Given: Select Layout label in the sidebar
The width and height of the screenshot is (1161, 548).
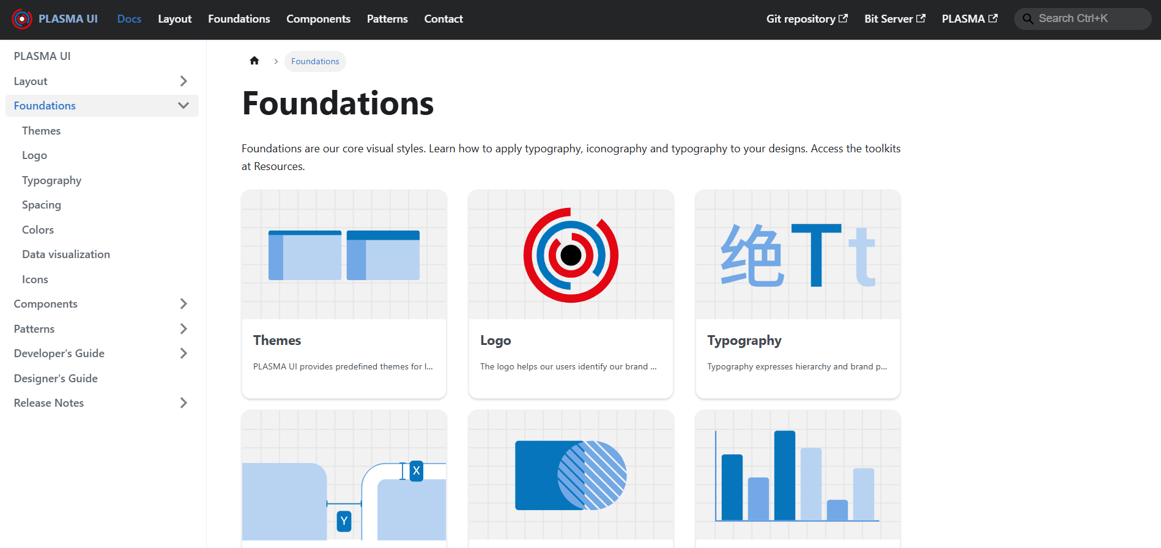Looking at the screenshot, I should [x=31, y=81].
